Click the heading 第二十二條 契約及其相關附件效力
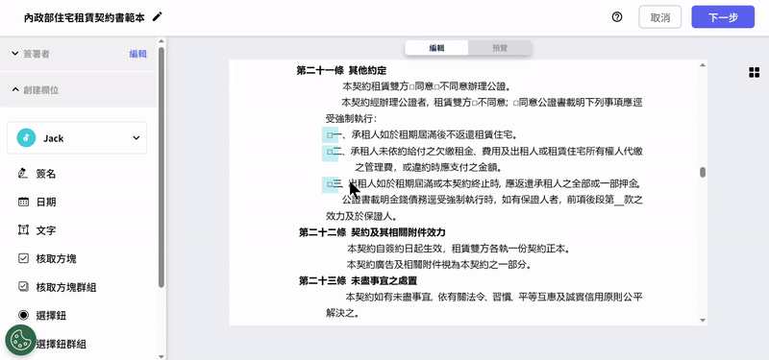Screen dimensions: 769x360 372,232
